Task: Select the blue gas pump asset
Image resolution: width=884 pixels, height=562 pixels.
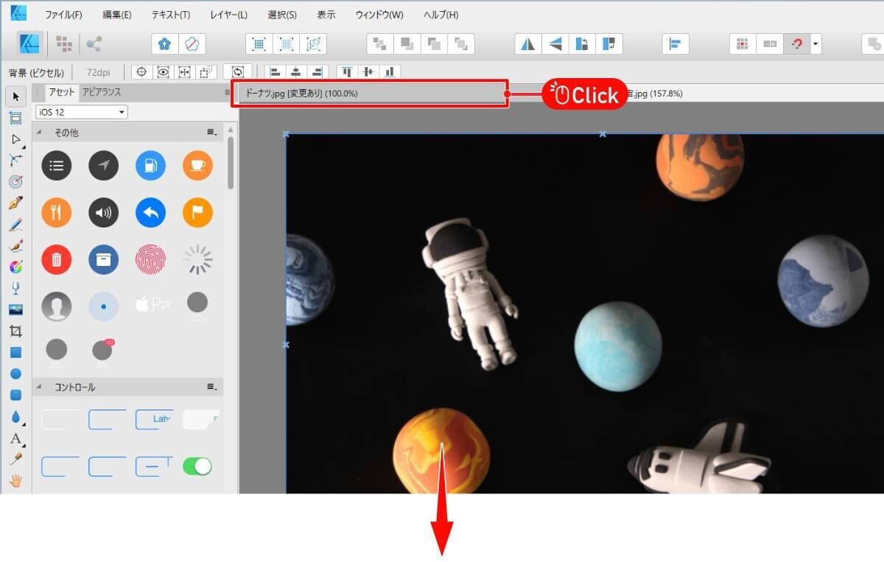Action: 150,166
